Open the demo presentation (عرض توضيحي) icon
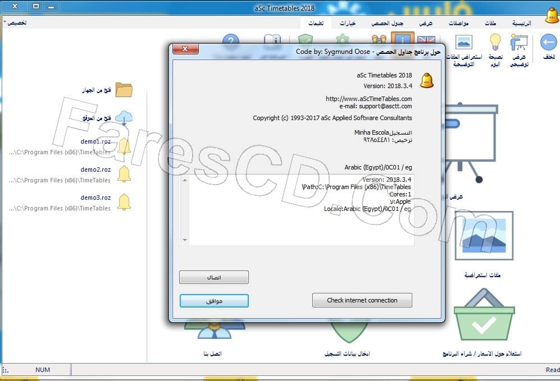Viewport: 560px width, 381px height. pyautogui.click(x=519, y=43)
